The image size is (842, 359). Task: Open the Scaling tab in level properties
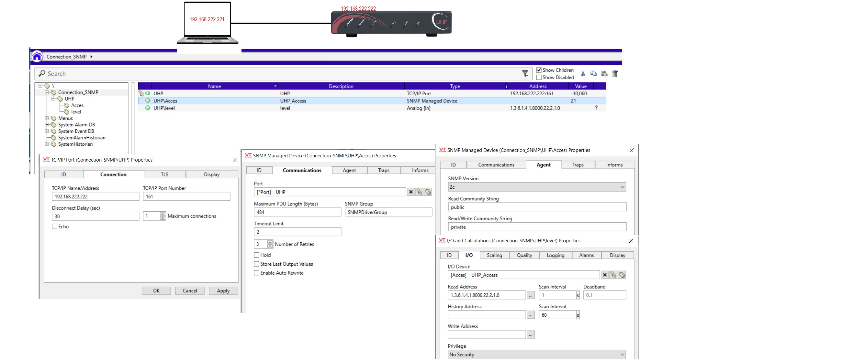pos(494,255)
